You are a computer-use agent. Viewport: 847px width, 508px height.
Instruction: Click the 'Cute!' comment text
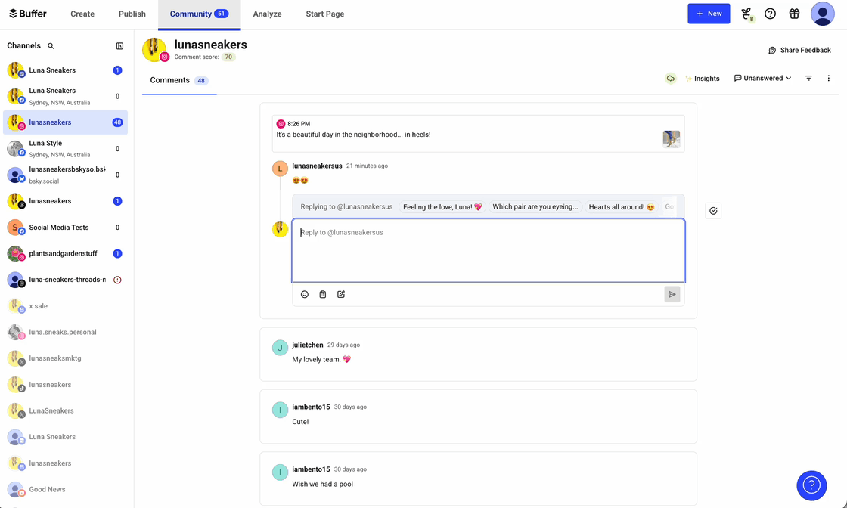[300, 422]
